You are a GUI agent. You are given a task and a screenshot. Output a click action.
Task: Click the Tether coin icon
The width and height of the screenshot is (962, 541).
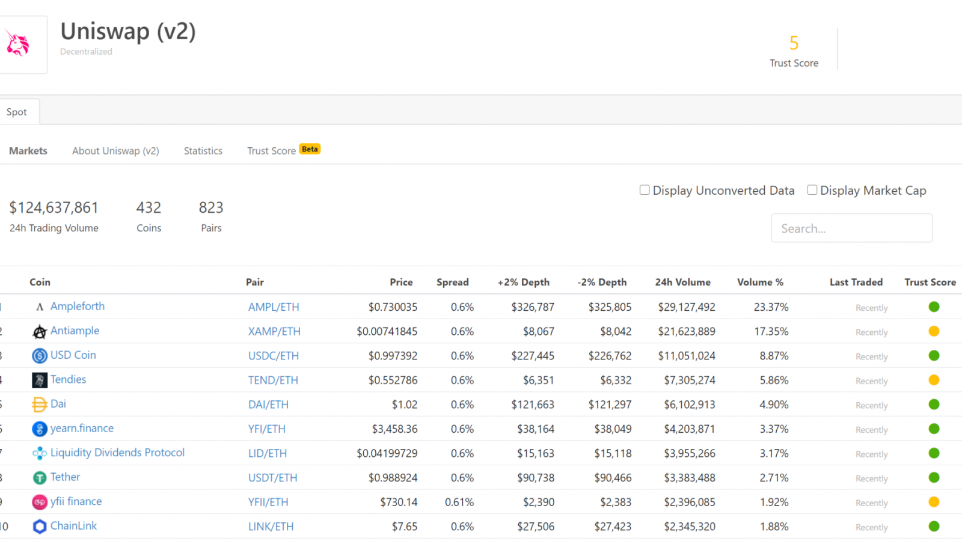(40, 478)
